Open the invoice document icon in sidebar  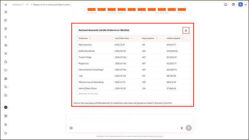coord(6,28)
